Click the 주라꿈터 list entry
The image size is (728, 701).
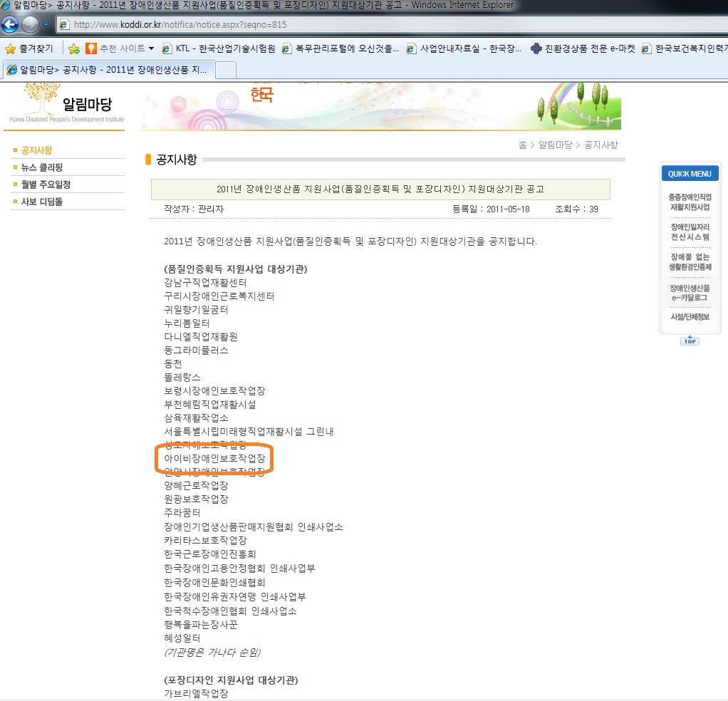[x=182, y=512]
